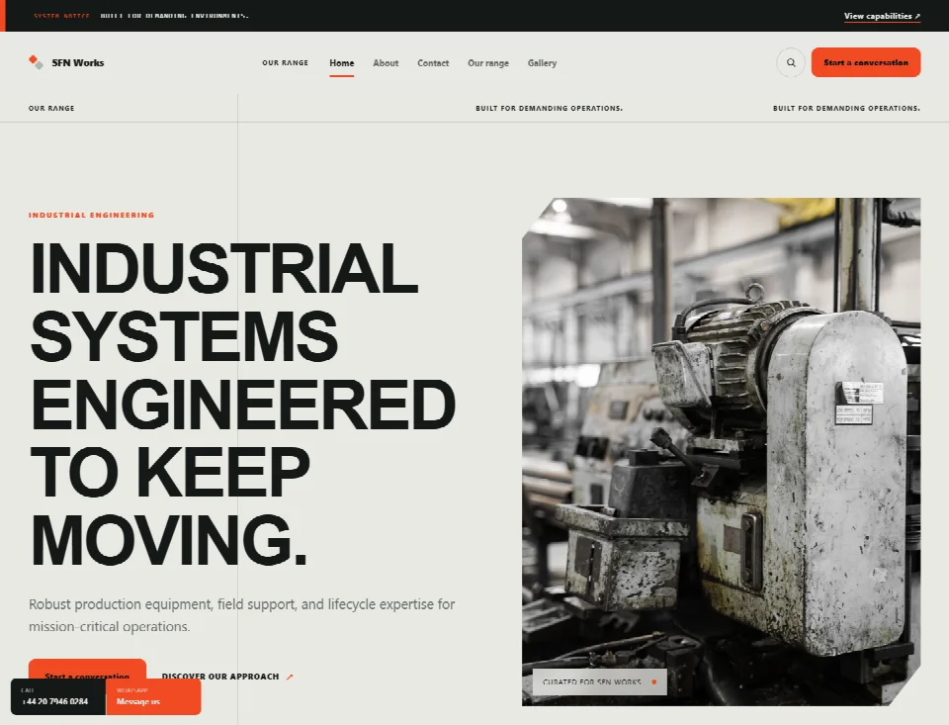Click the OUR RANGE sub-bar label

pos(51,109)
